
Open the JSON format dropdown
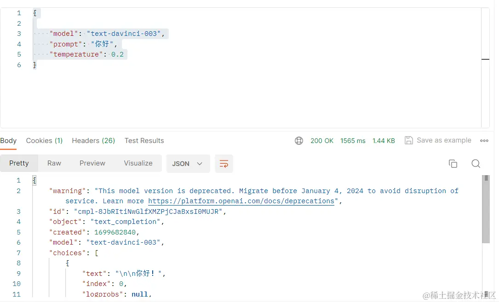188,164
